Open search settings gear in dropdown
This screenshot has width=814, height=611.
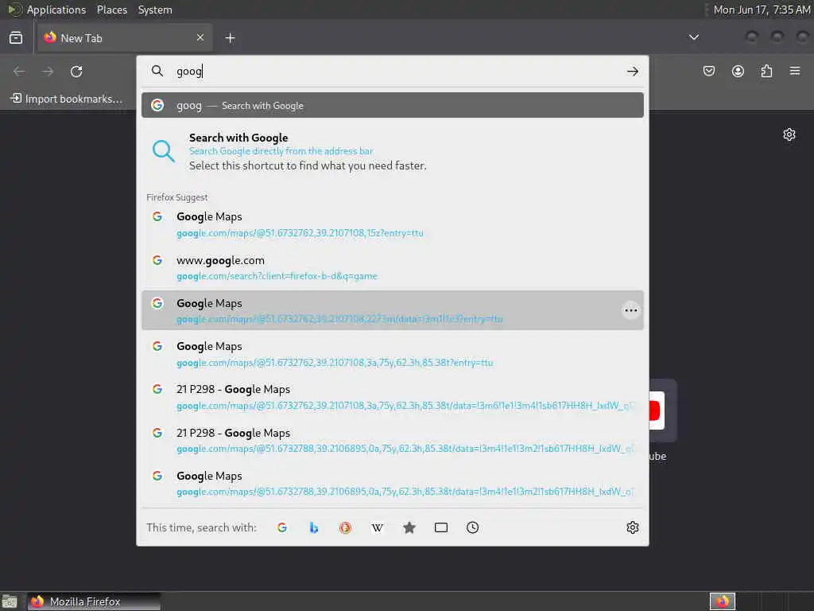point(632,527)
